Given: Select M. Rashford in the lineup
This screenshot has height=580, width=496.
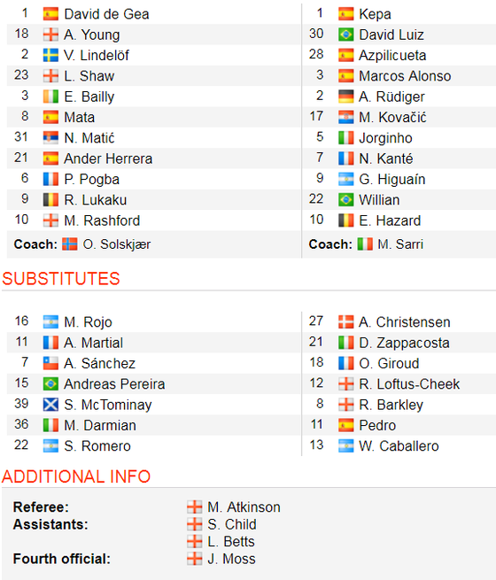Looking at the screenshot, I should pyautogui.click(x=102, y=220).
